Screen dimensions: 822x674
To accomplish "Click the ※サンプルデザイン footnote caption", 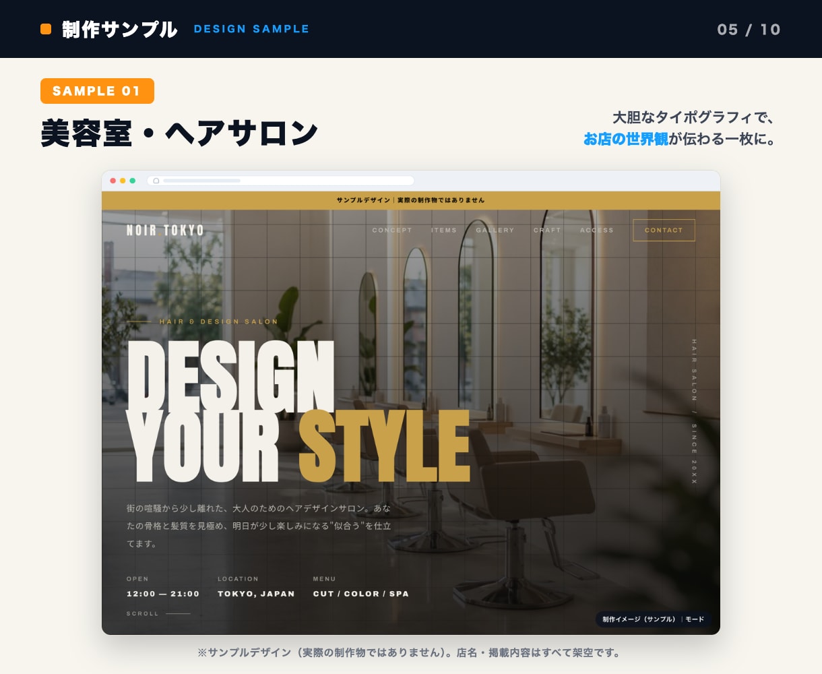I will 410,652.
